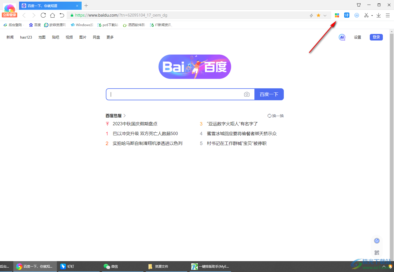Click the Baidu AI assistant icon
Screen dimensions: 394x272
342,37
